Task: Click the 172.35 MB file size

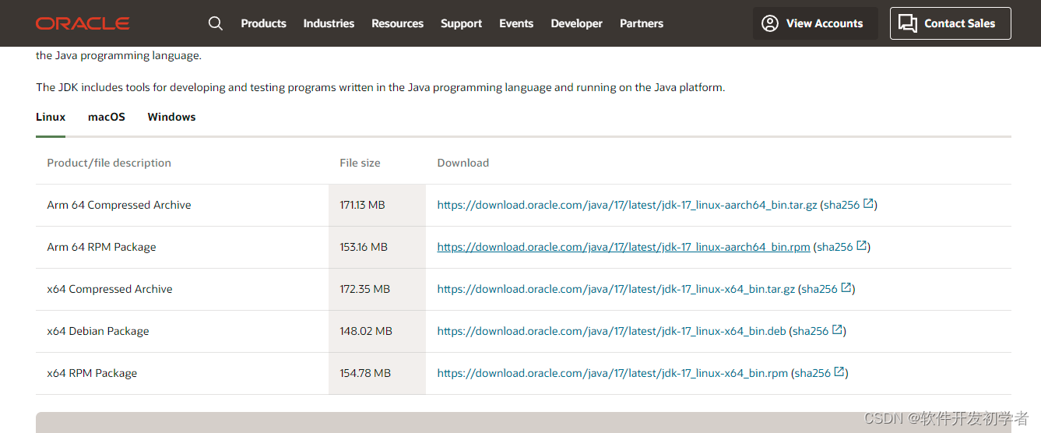Action: (x=365, y=289)
